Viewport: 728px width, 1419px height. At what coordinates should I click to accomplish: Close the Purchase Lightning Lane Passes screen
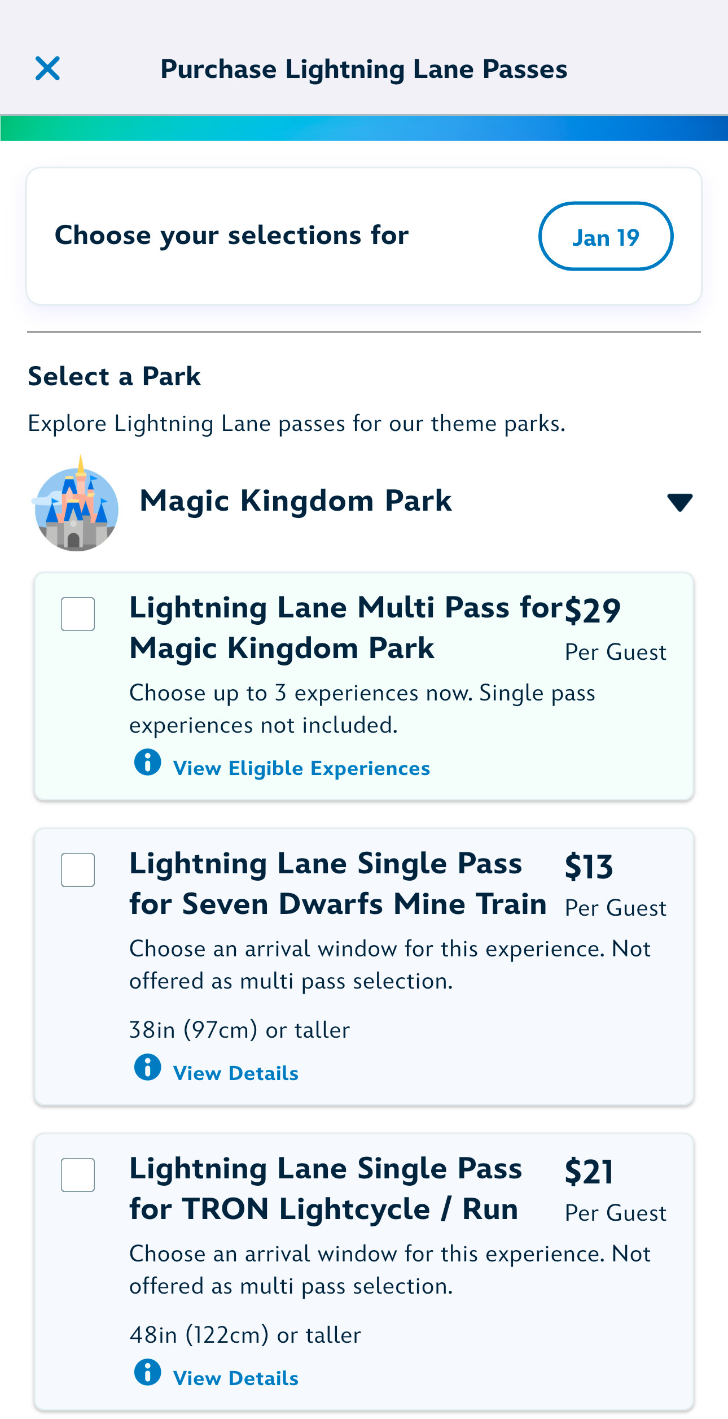coord(47,69)
